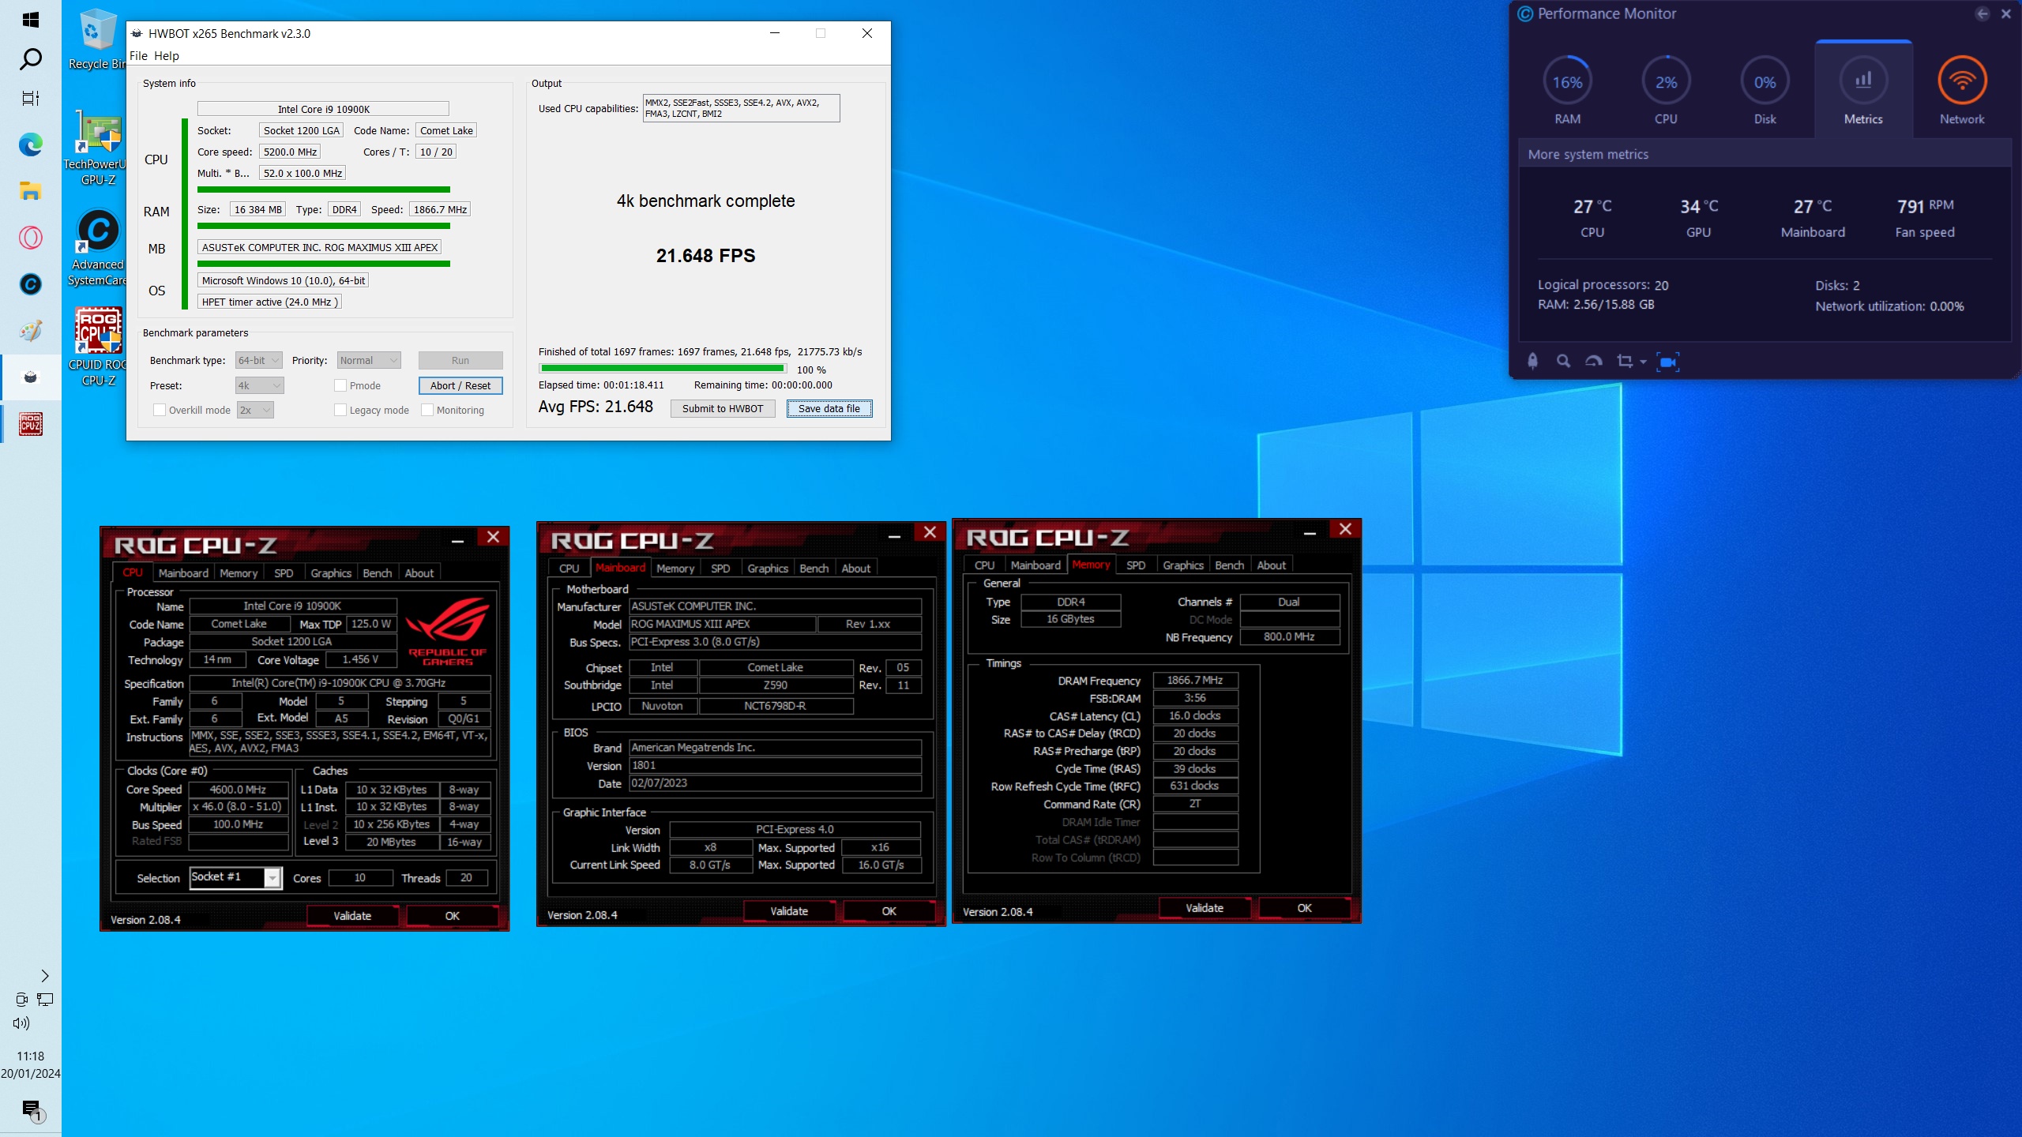Click the benchmark 100% progress bar
Screen dimensions: 2022x1137
pyautogui.click(x=662, y=369)
